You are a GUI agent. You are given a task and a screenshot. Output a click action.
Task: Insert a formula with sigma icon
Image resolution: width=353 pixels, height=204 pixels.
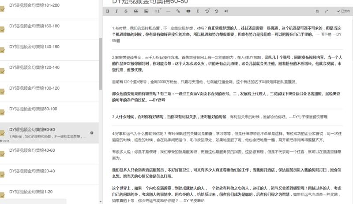(x=198, y=11)
